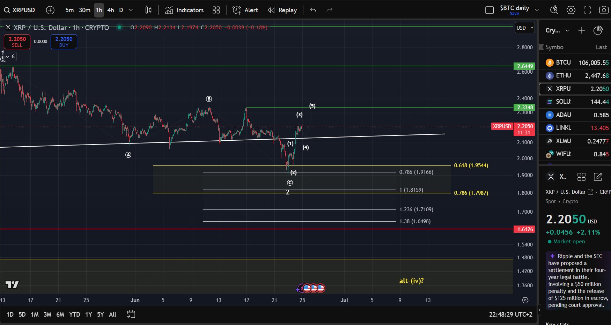Expand the Cry... watchlist name dropdown
Image resolution: width=611 pixels, height=325 pixels.
point(557,31)
